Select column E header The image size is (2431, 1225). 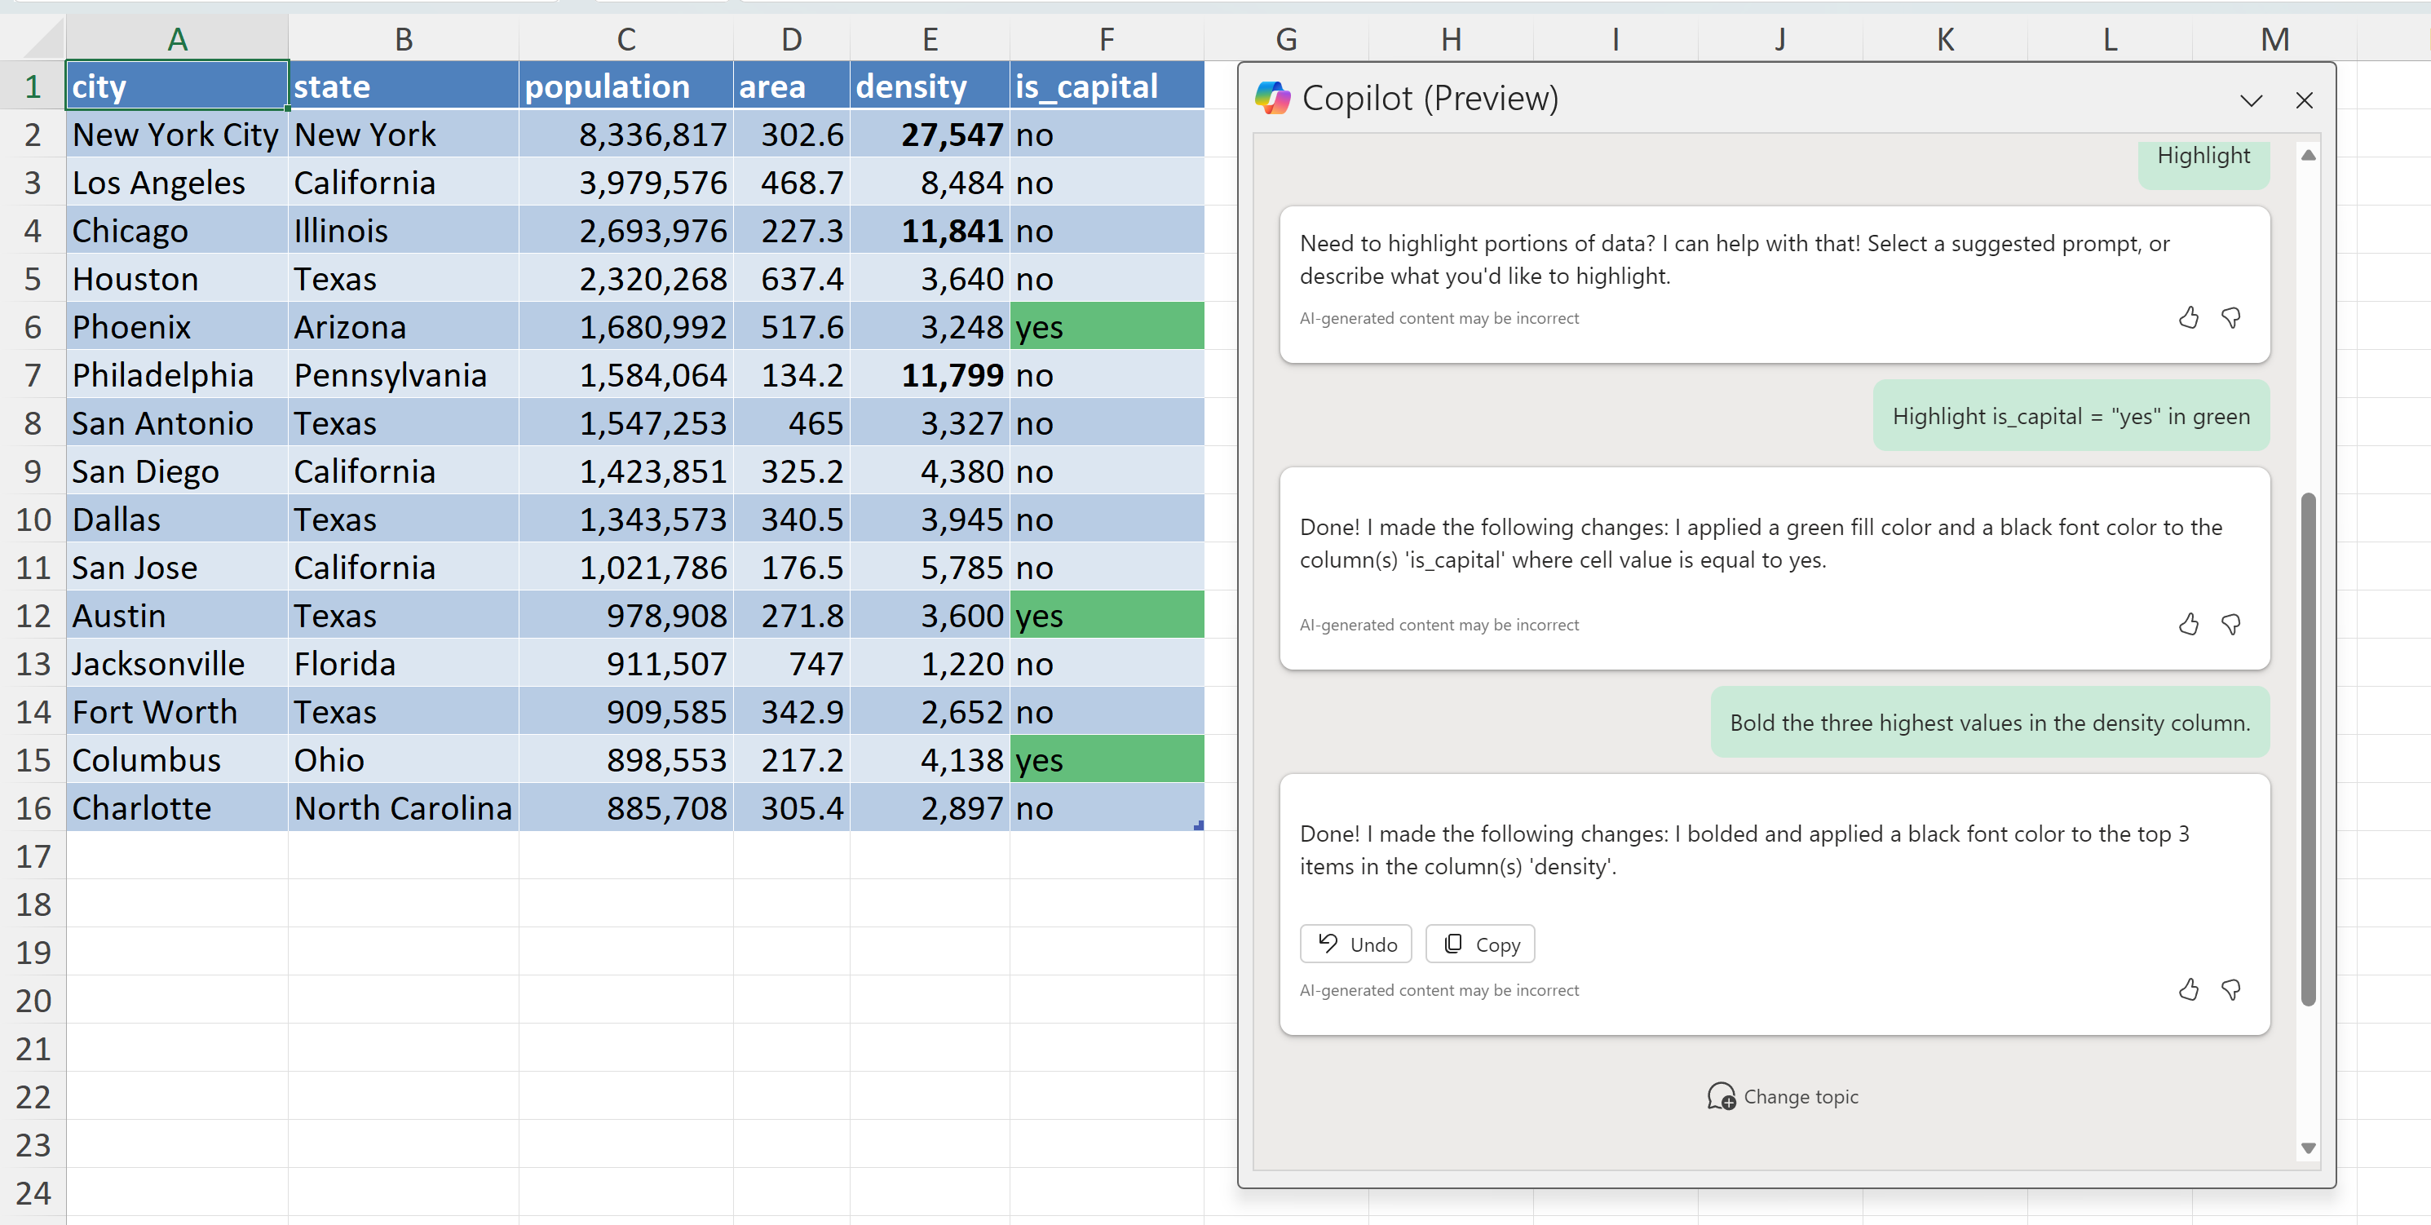[x=930, y=40]
